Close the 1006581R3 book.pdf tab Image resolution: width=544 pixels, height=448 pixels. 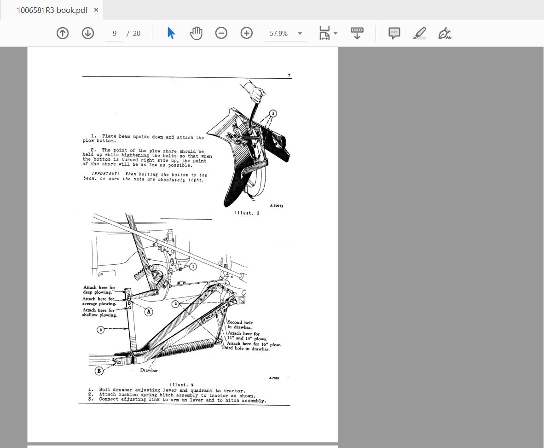click(x=96, y=10)
